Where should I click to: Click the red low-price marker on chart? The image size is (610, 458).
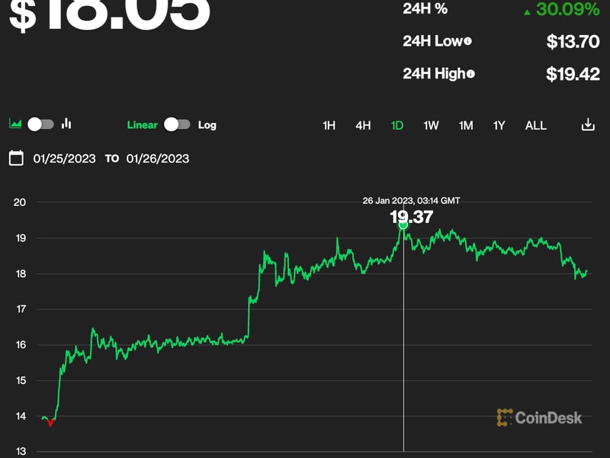50,422
